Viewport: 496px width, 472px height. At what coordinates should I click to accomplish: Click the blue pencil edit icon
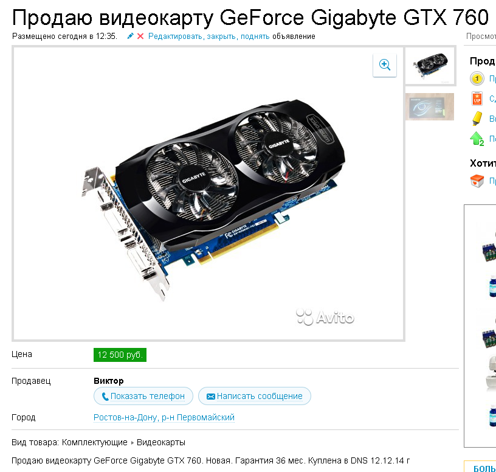tap(130, 36)
